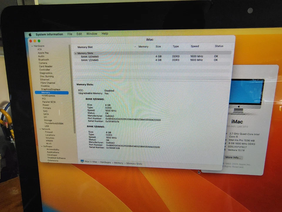Select Storage in the sidebar

pos(48,120)
